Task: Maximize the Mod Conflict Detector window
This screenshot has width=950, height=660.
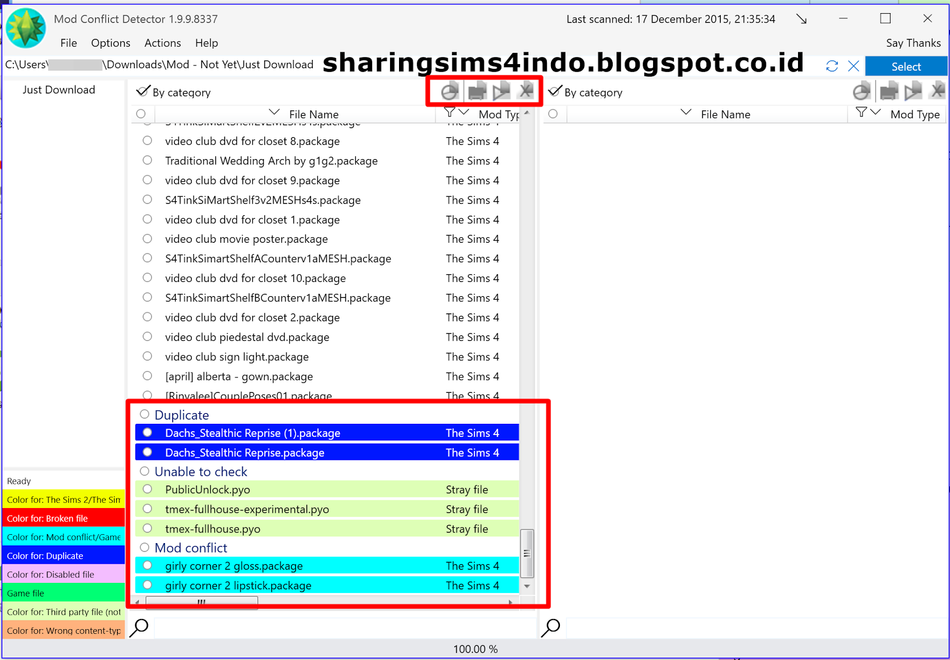Action: (x=885, y=18)
